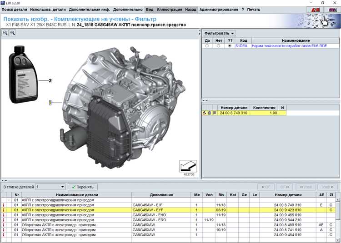The image size is (341, 243).
Task: Click the car icon button at top right
Action: [332, 10]
